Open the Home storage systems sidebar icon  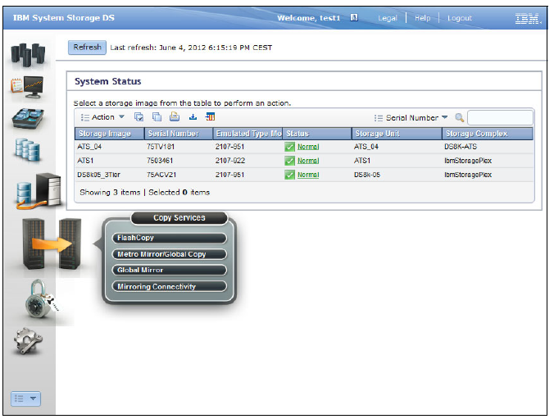(x=28, y=54)
